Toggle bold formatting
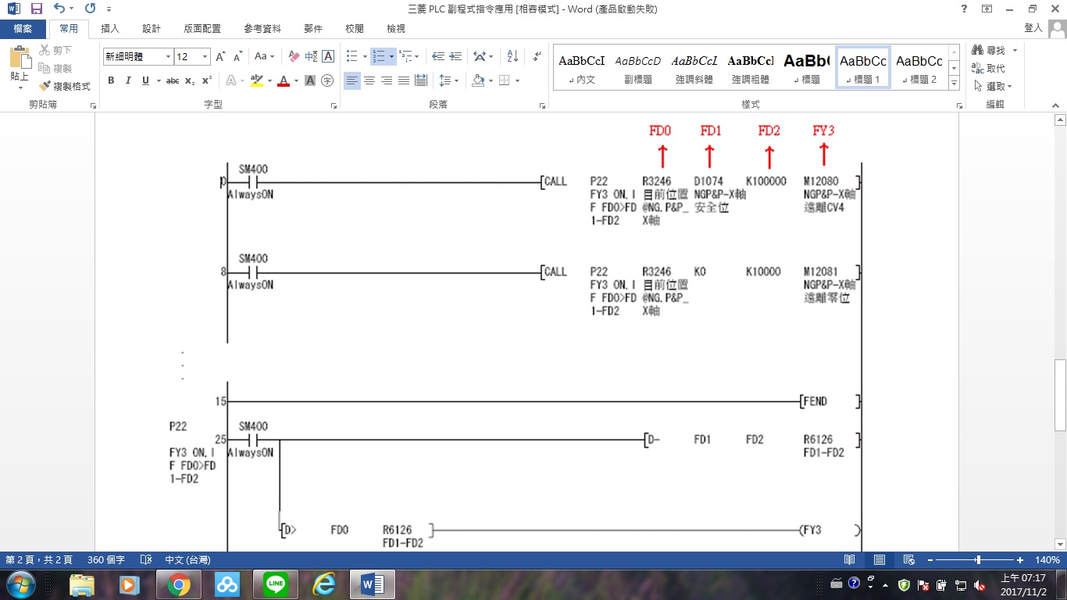 pyautogui.click(x=111, y=80)
